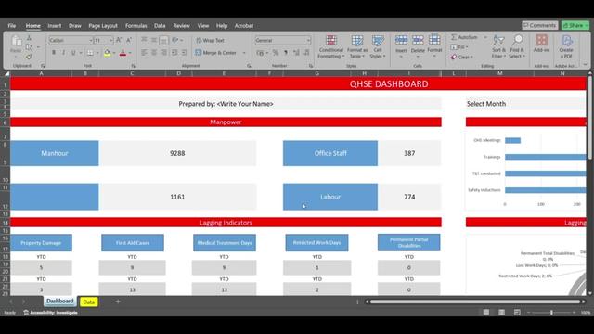Image resolution: width=594 pixels, height=334 pixels.
Task: Click the Merge & Center icon
Action: click(x=198, y=53)
